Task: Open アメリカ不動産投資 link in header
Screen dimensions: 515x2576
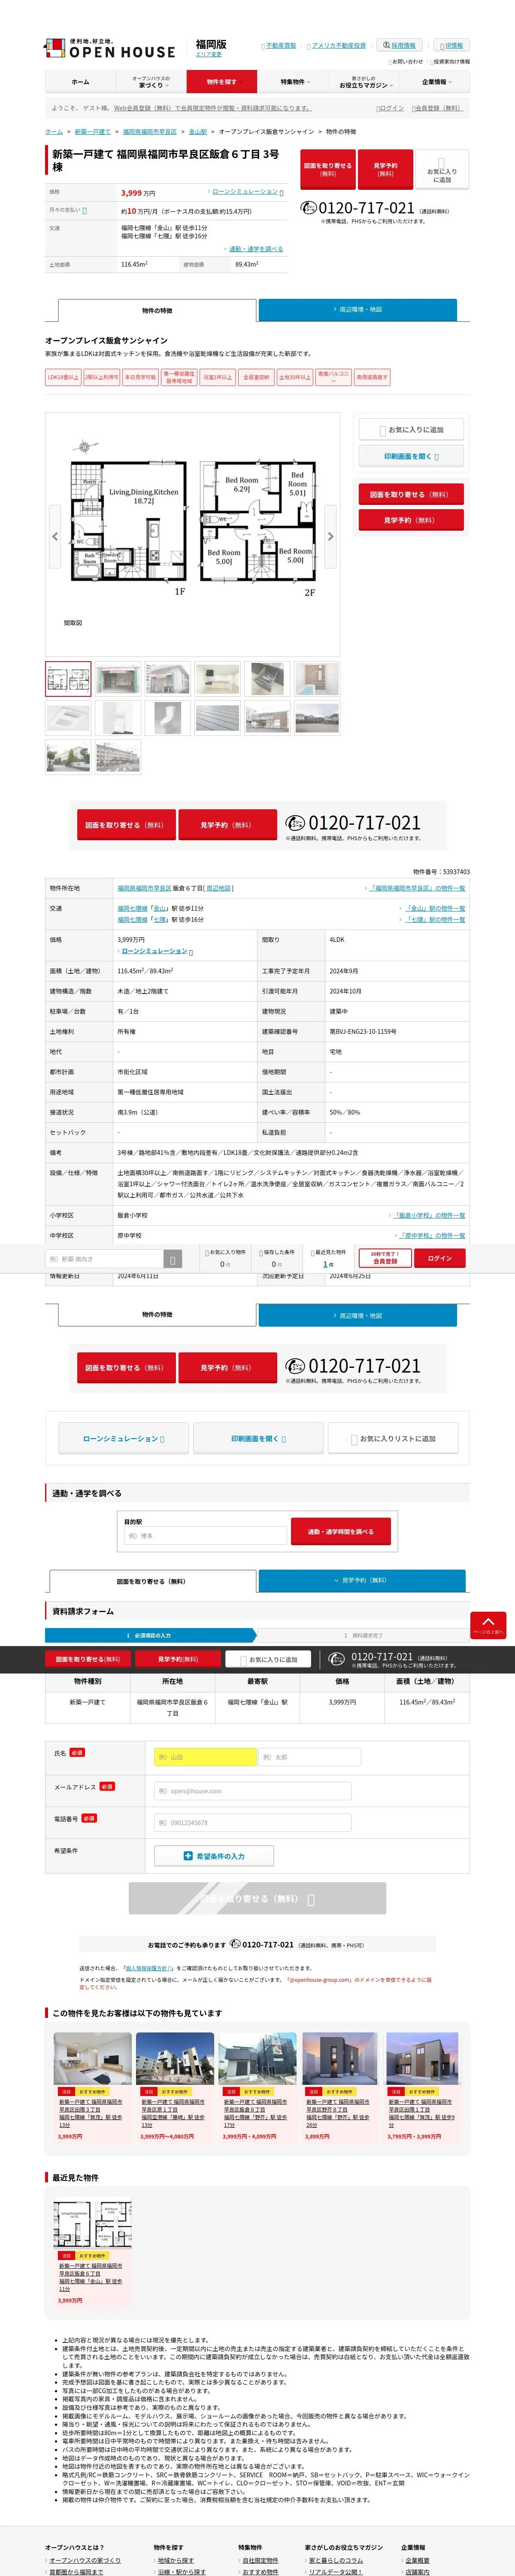Action: click(x=338, y=46)
